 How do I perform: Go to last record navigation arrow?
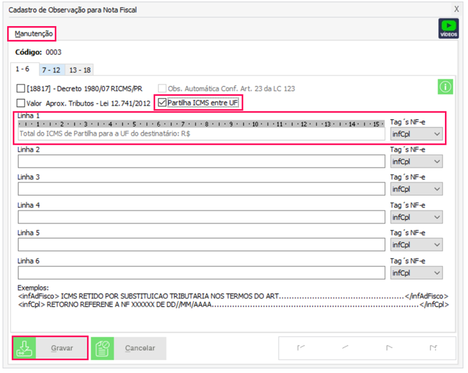tap(432, 348)
